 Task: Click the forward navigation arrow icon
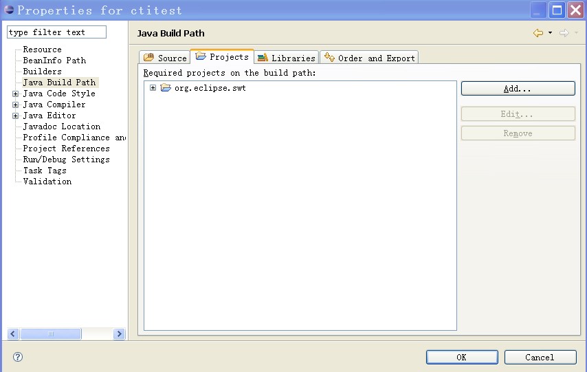[x=564, y=33]
